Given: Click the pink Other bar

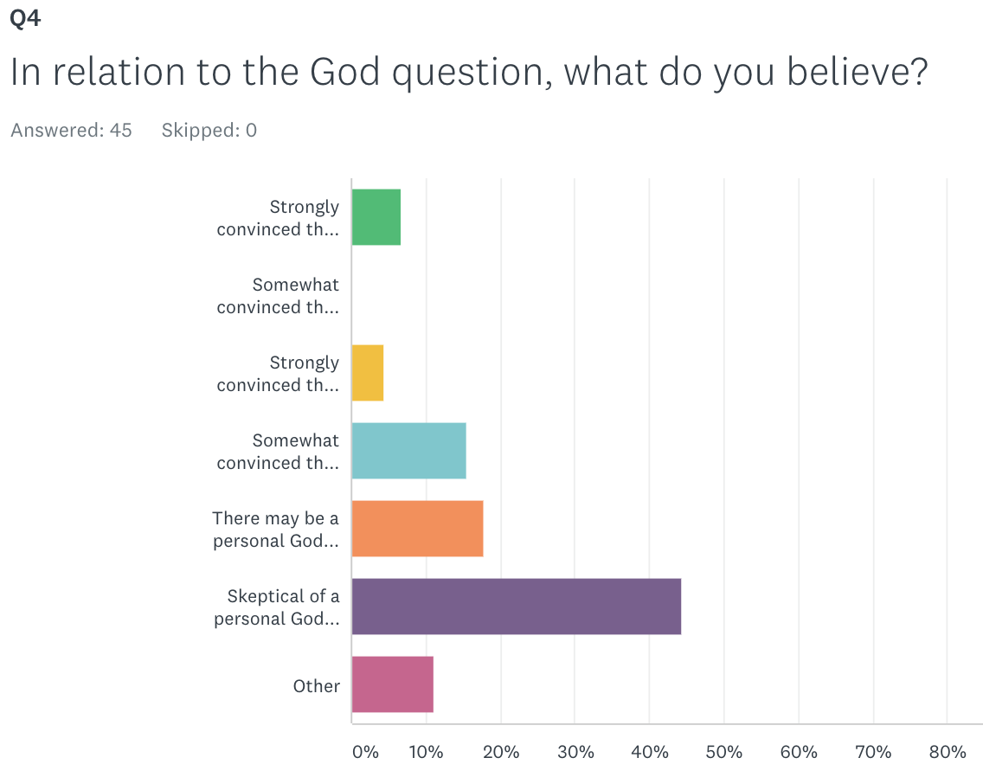Looking at the screenshot, I should tap(392, 684).
